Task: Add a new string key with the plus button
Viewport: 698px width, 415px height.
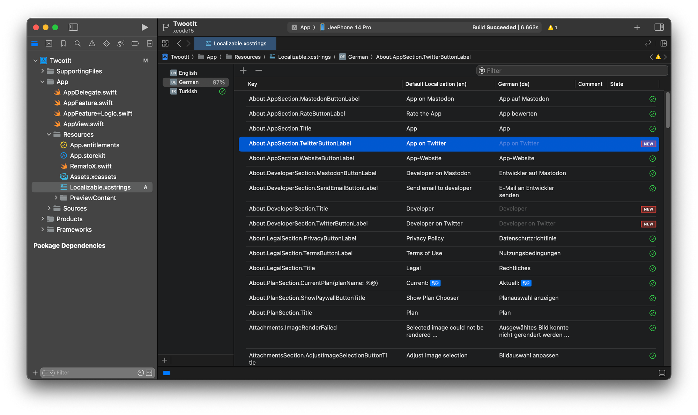Action: pyautogui.click(x=243, y=71)
